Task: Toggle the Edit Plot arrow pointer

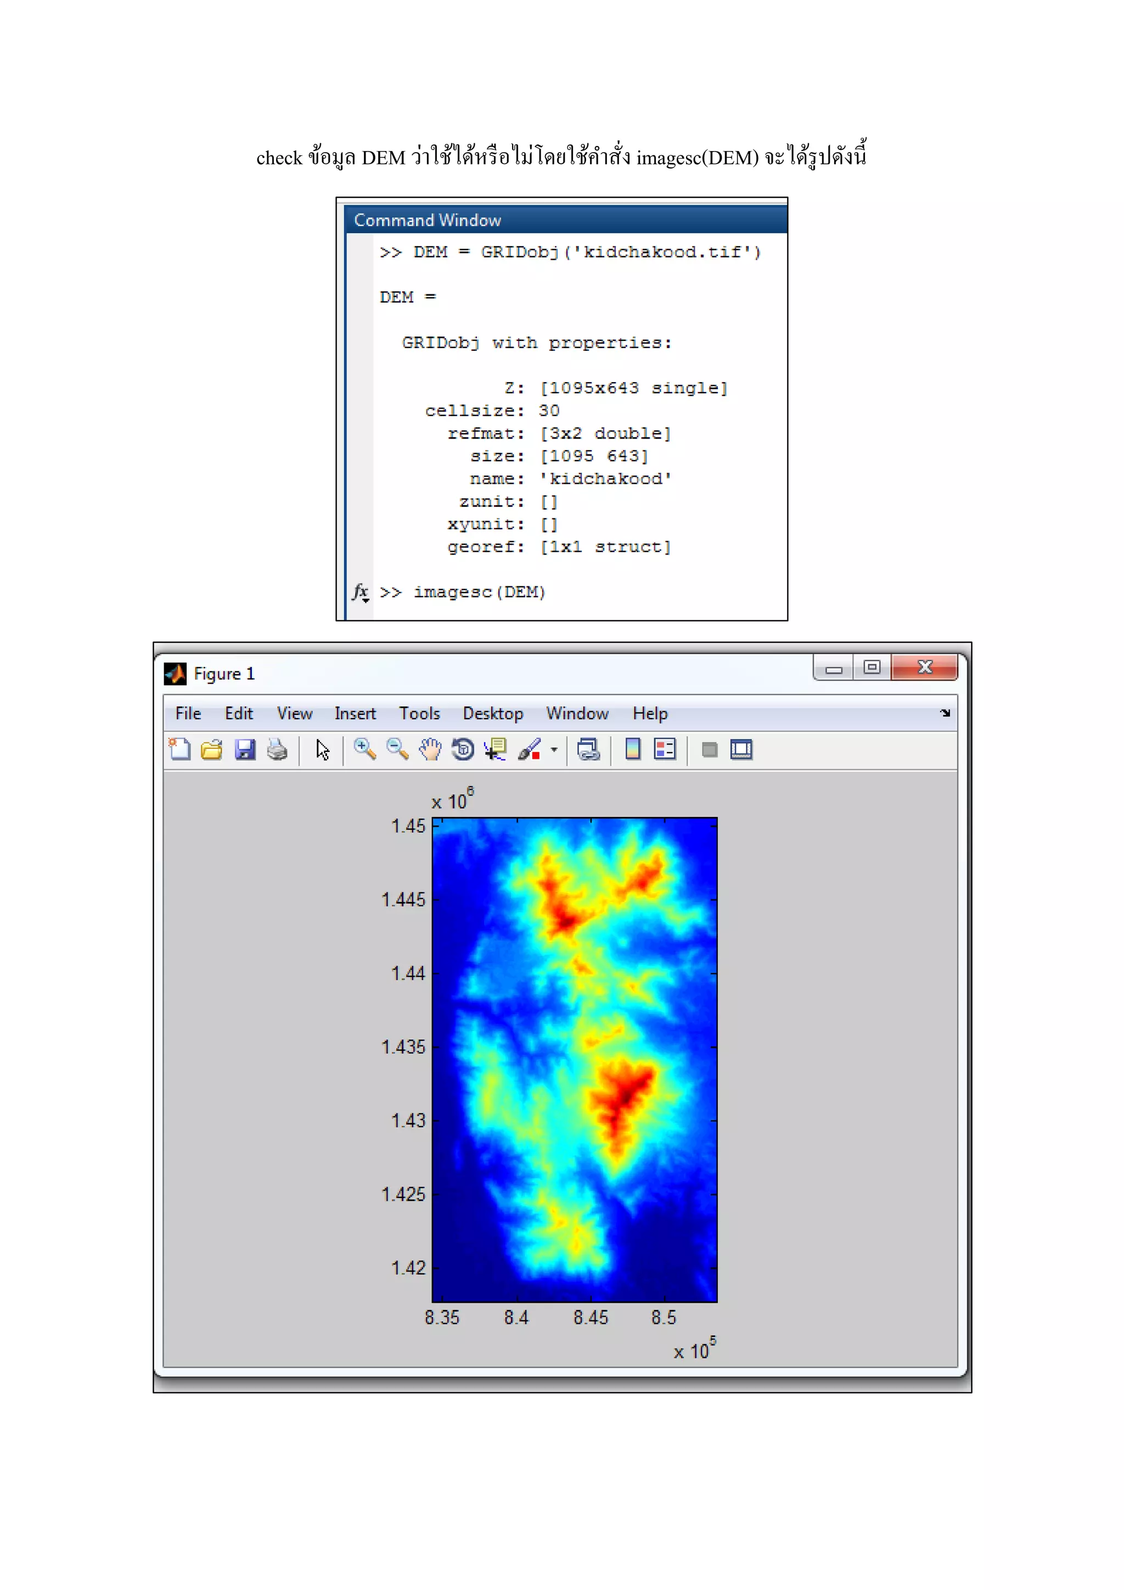Action: pos(323,750)
